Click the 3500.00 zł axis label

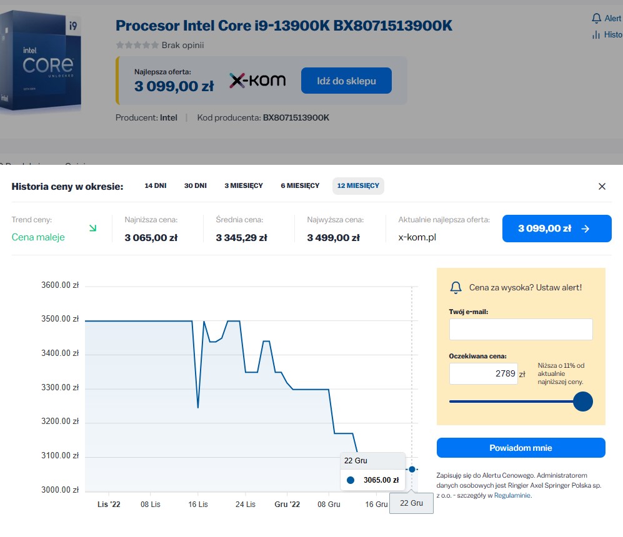(x=60, y=318)
